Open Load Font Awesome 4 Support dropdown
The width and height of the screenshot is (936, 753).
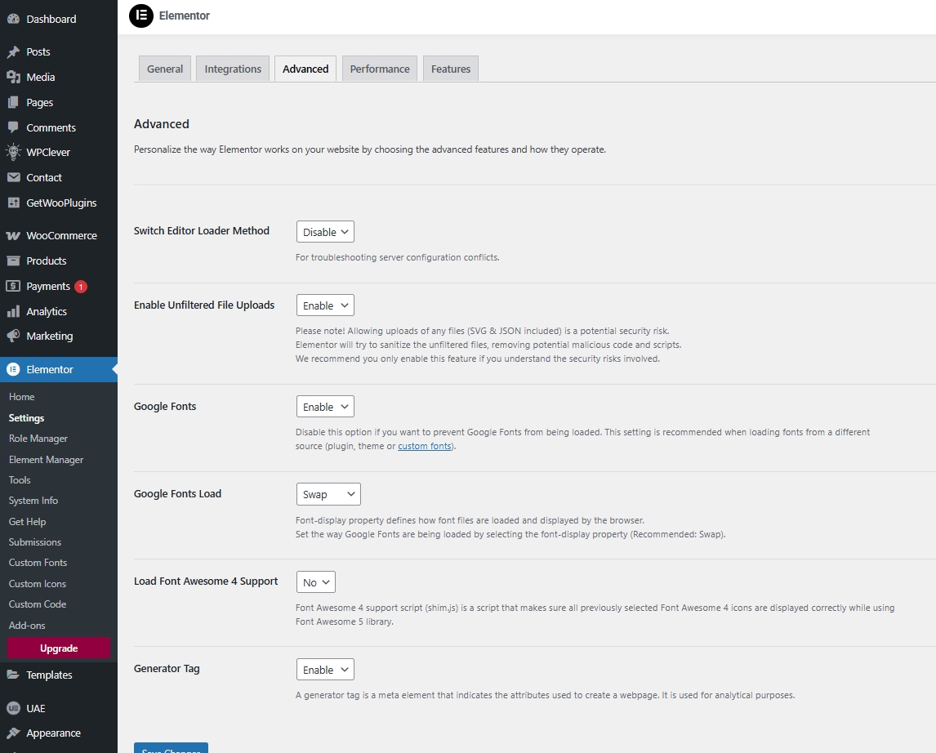[x=315, y=582]
